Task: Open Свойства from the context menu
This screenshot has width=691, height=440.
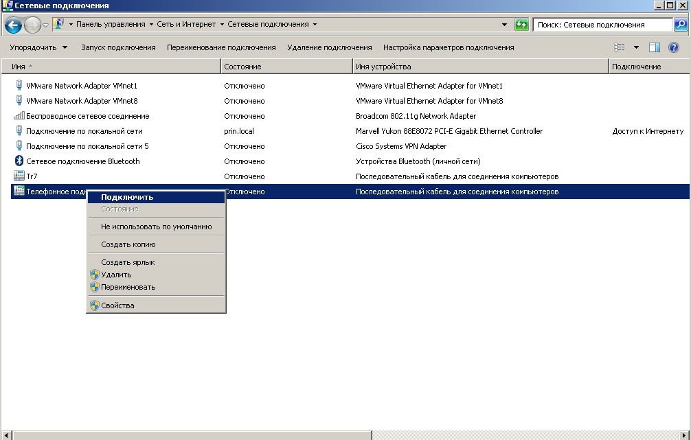Action: click(156, 305)
